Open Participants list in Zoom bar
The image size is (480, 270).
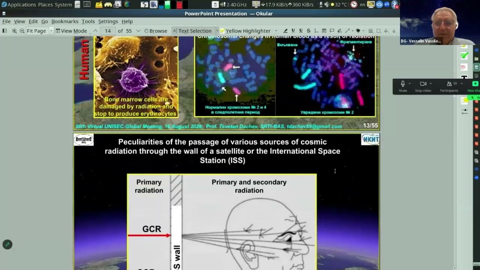coord(449,86)
